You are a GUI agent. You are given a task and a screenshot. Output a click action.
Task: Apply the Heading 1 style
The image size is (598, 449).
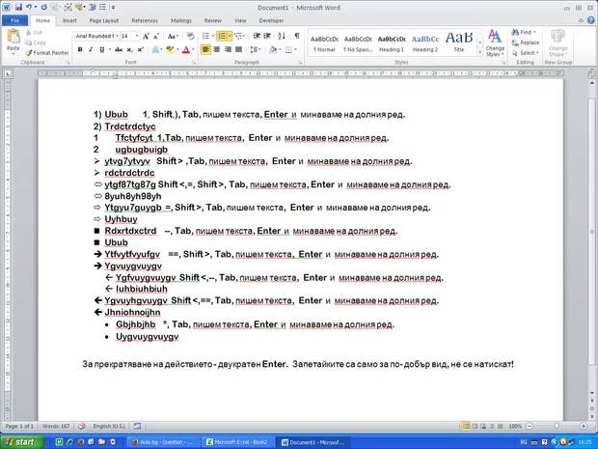pos(391,42)
